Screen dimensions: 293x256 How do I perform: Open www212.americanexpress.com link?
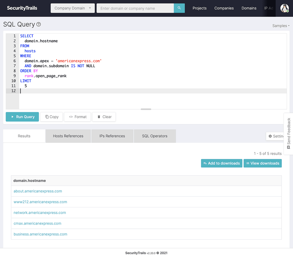[x=40, y=202]
